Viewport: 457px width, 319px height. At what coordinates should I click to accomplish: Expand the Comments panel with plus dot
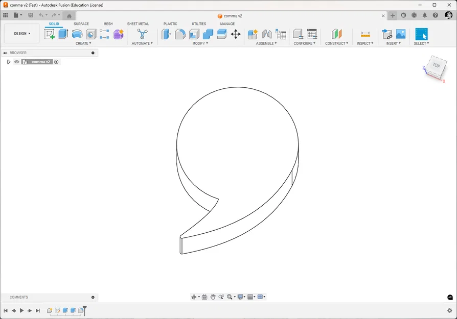point(93,297)
